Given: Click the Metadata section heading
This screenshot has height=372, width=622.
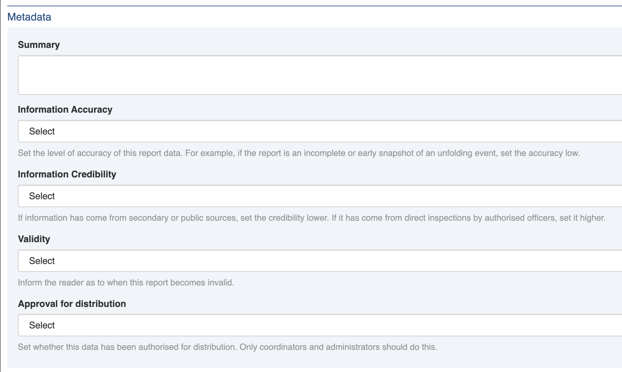Looking at the screenshot, I should click(x=29, y=17).
